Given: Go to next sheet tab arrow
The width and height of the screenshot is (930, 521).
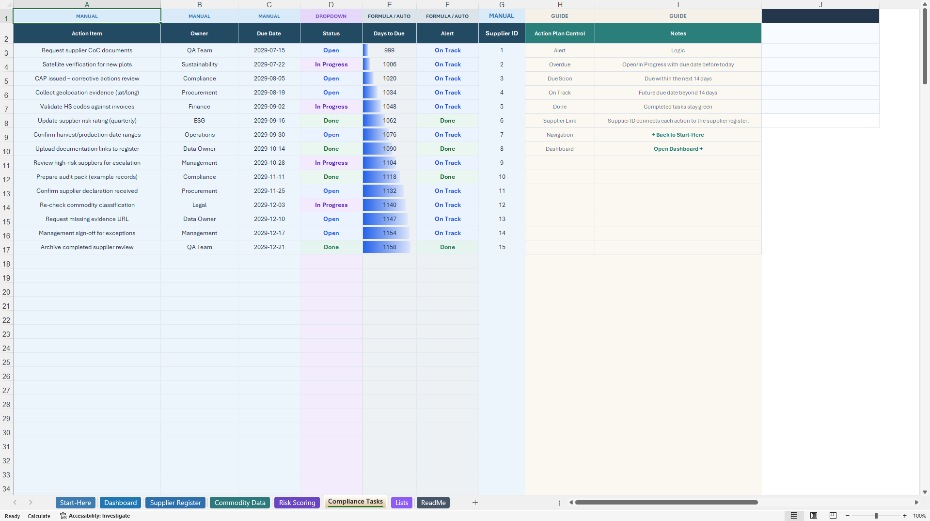Looking at the screenshot, I should coord(31,503).
